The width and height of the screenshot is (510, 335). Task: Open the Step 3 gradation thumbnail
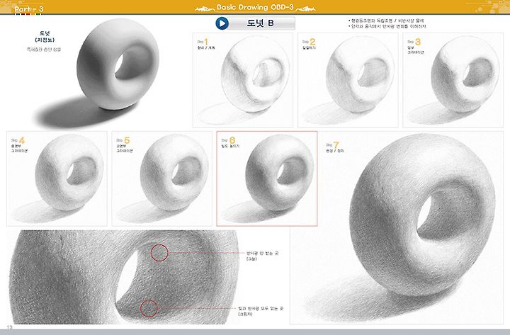tap(453, 80)
